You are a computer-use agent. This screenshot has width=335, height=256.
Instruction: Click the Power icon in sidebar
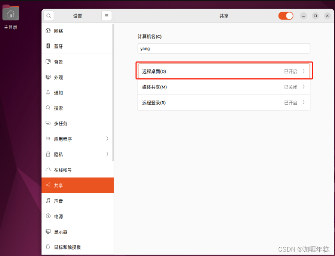(48, 216)
